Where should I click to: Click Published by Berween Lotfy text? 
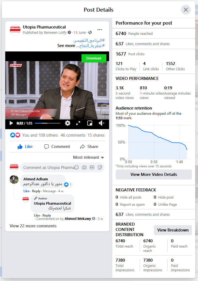point(44,32)
